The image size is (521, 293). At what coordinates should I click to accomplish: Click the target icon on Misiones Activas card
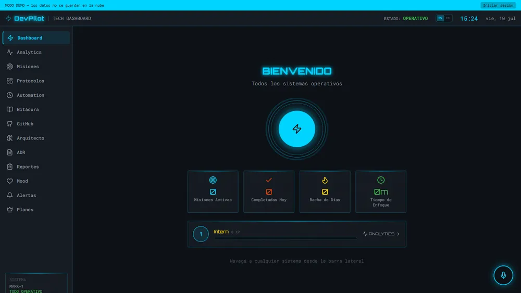(213, 180)
